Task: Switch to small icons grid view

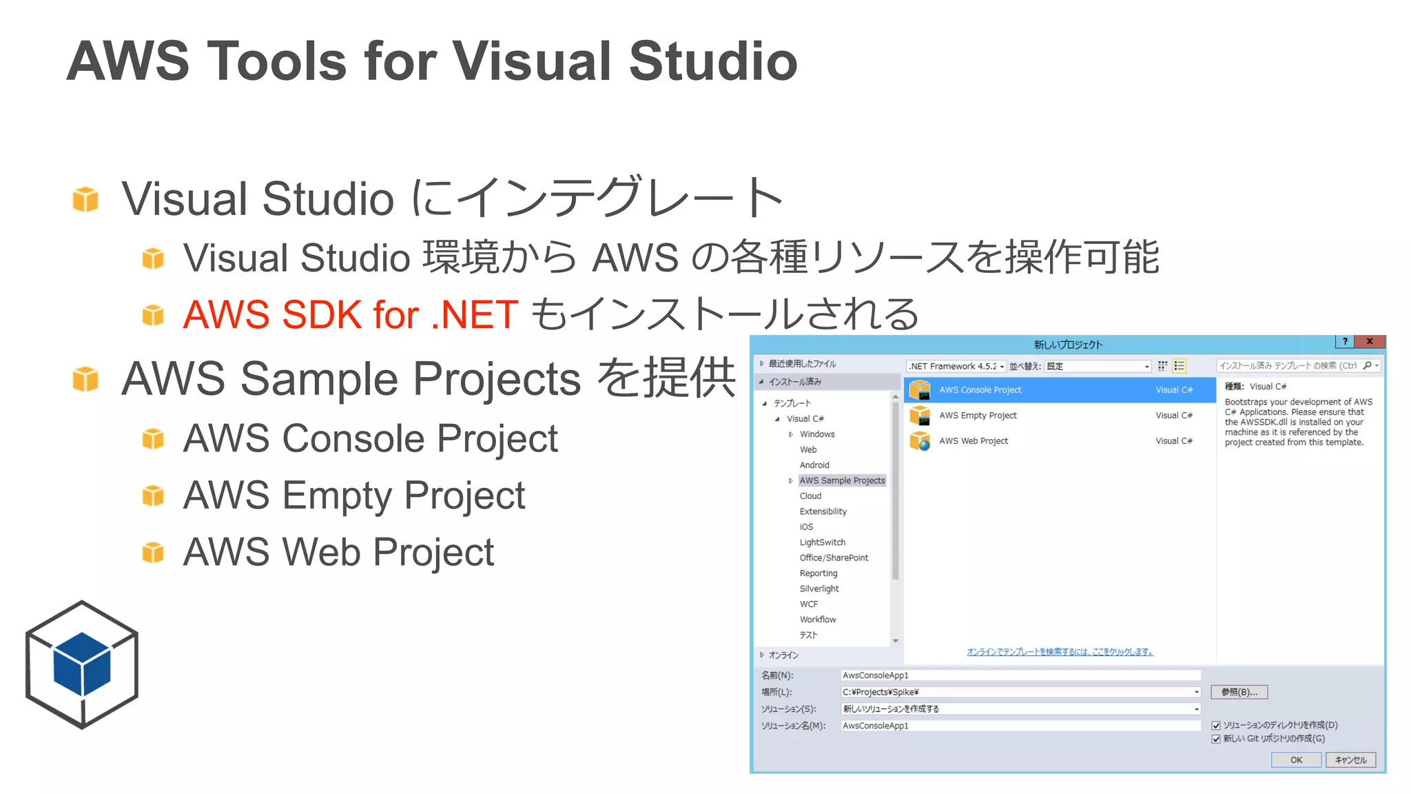Action: (1162, 366)
